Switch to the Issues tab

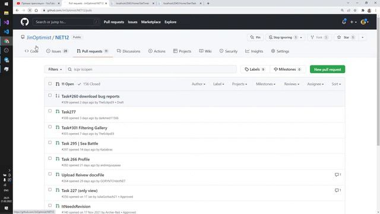coord(57,51)
